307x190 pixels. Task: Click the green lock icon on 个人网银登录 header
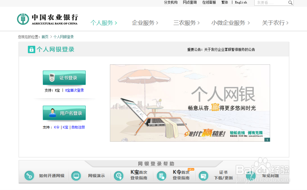(31, 49)
